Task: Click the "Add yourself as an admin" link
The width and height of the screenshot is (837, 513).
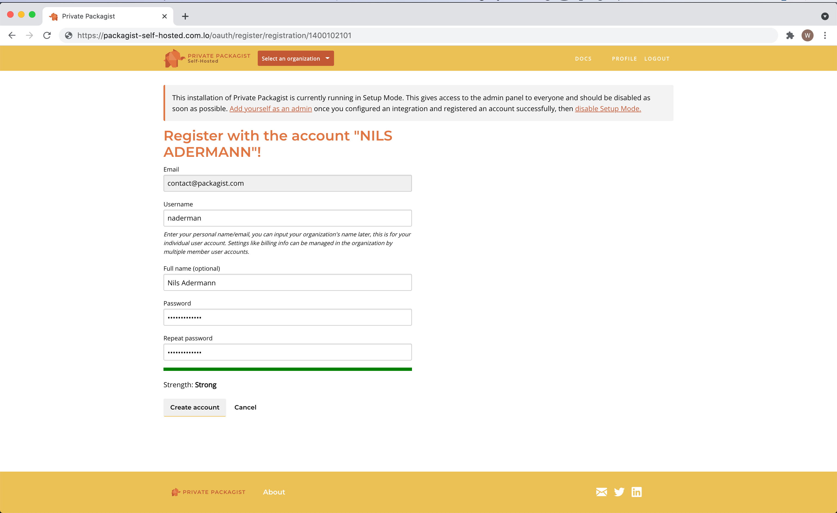Action: 271,109
